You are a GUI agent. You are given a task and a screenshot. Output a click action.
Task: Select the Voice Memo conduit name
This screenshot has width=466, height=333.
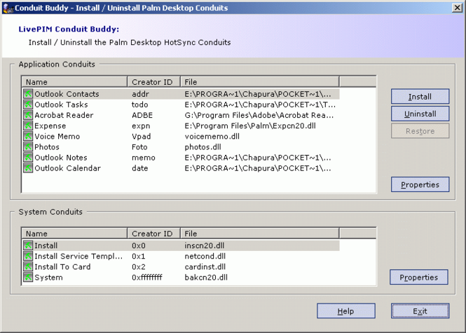(x=57, y=137)
